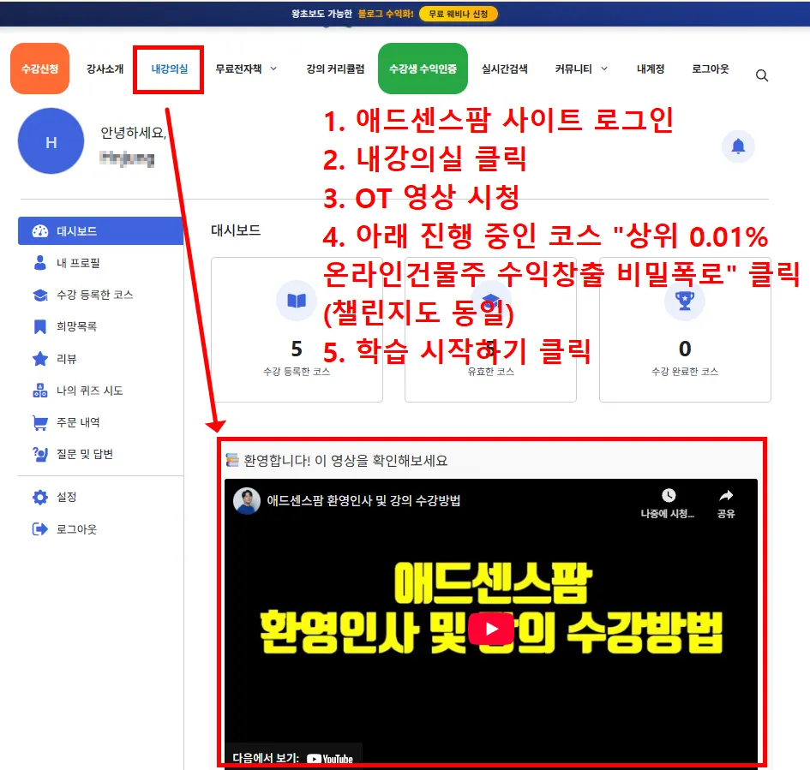
Task: Expand the 무료전자책 dropdown arrow
Action: point(273,69)
